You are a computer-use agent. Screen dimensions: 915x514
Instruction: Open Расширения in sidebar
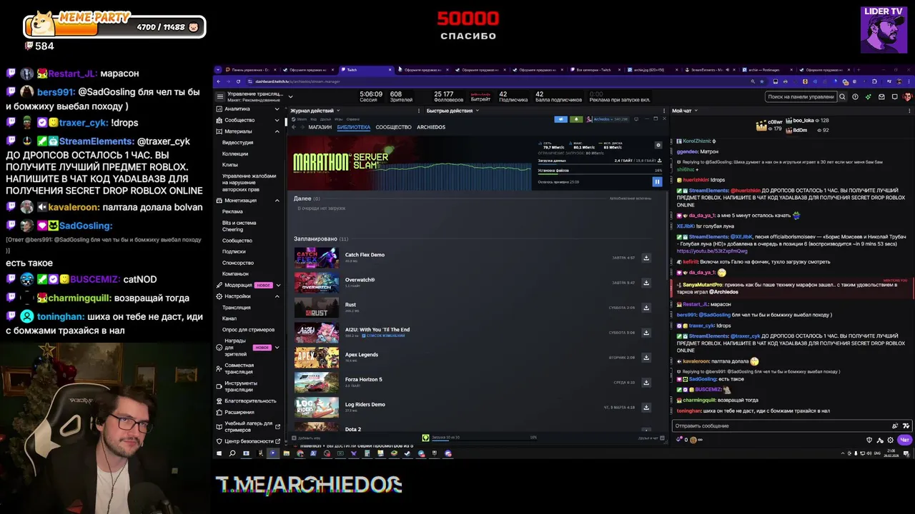(x=239, y=413)
